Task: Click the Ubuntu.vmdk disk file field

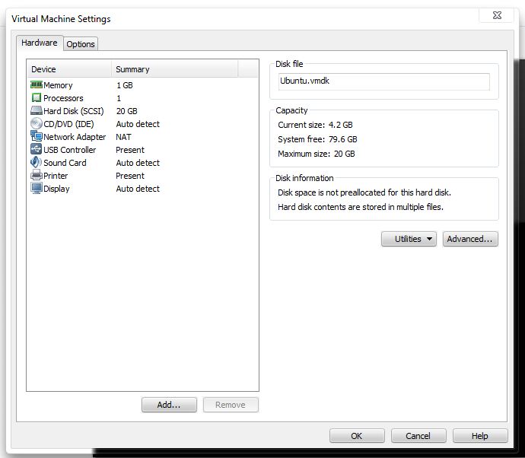Action: (x=384, y=81)
